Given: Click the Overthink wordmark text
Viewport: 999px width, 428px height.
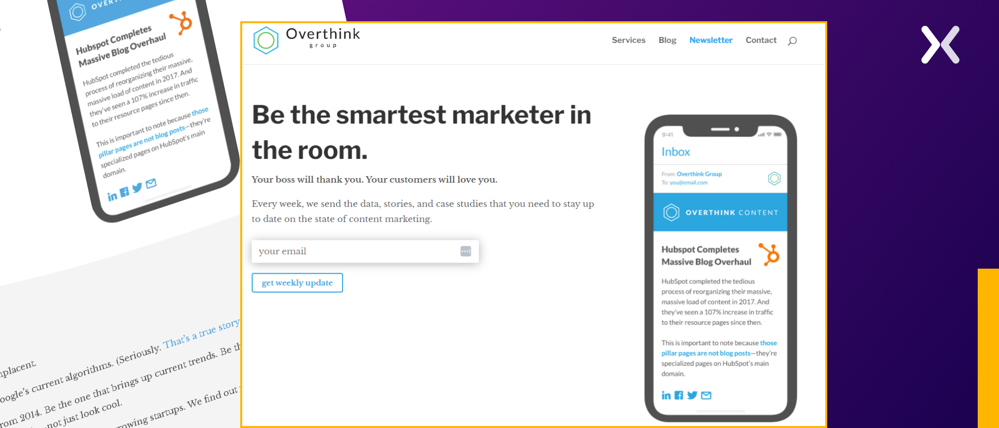Looking at the screenshot, I should 323,34.
